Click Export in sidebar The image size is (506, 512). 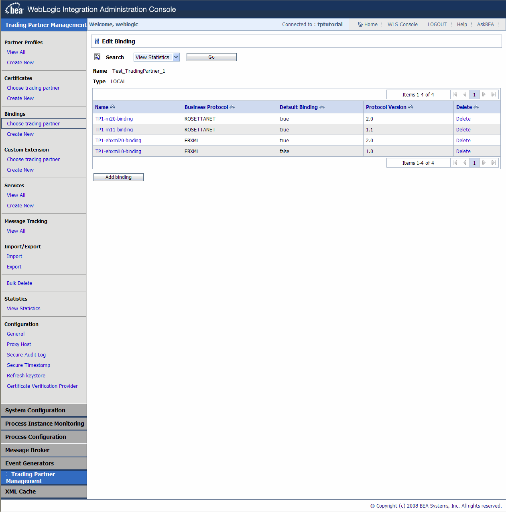tap(14, 267)
